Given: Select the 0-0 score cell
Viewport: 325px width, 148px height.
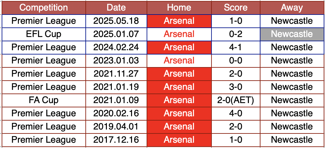Looking at the screenshot, I should tap(236, 60).
